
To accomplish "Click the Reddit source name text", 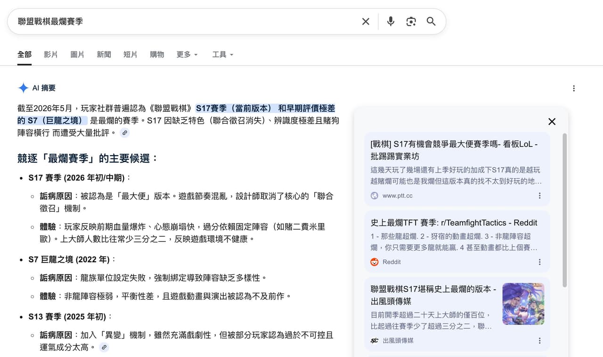I will [391, 262].
